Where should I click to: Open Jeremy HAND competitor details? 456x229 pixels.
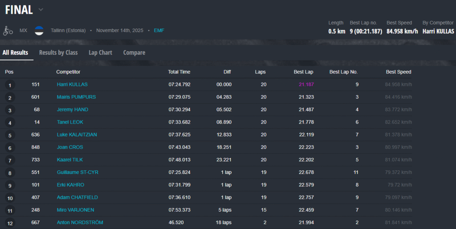pos(73,109)
